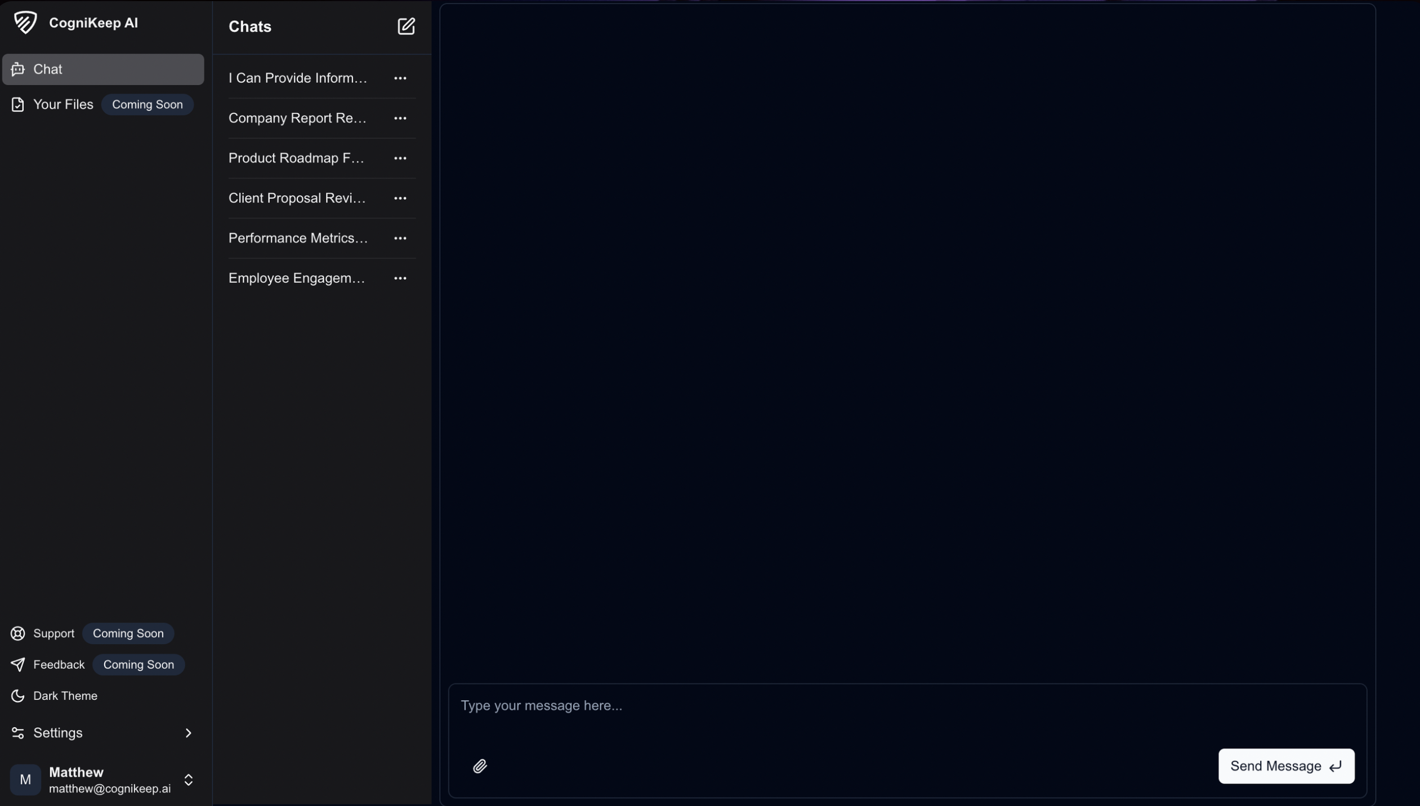Open the Feedback link
This screenshot has width=1420, height=806.
(x=59, y=664)
